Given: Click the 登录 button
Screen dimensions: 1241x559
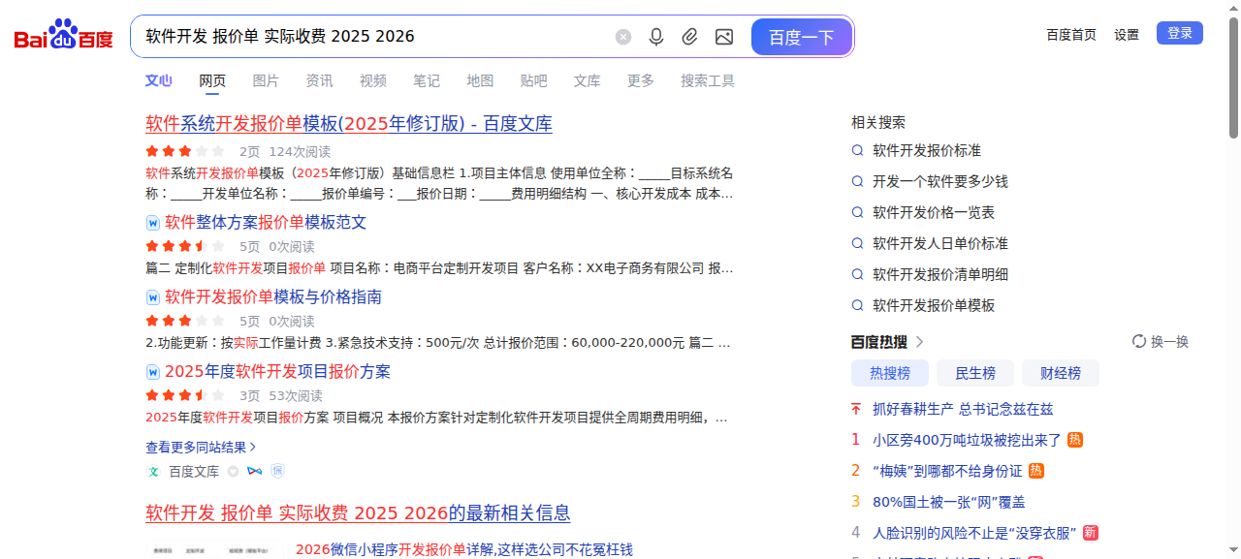Looking at the screenshot, I should [1179, 34].
